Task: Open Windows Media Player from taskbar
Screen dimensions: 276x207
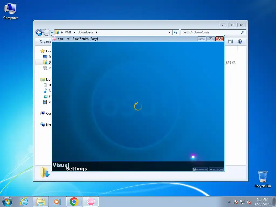Action: click(x=57, y=202)
